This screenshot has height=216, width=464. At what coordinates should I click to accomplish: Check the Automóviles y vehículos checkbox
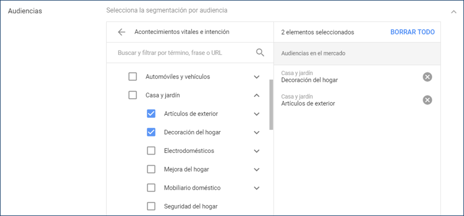[133, 77]
